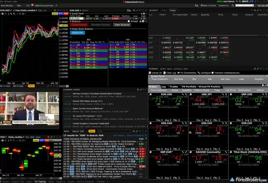Click the Contact Us link
This screenshot has width=268, height=183.
point(224,5)
